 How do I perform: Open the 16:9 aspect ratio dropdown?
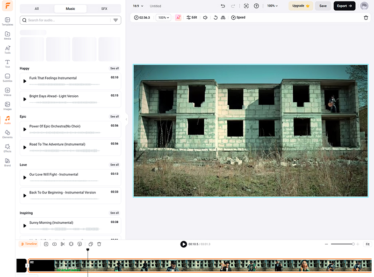(137, 6)
